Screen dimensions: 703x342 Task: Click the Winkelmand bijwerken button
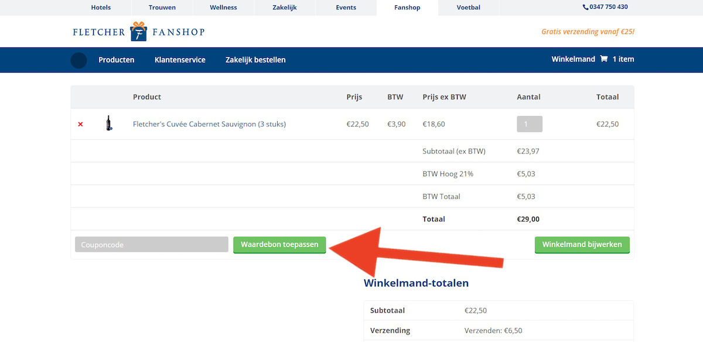582,245
